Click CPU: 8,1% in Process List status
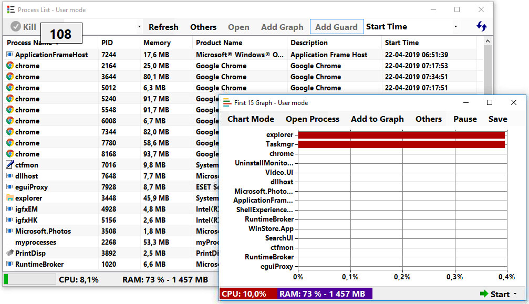 pyautogui.click(x=79, y=280)
